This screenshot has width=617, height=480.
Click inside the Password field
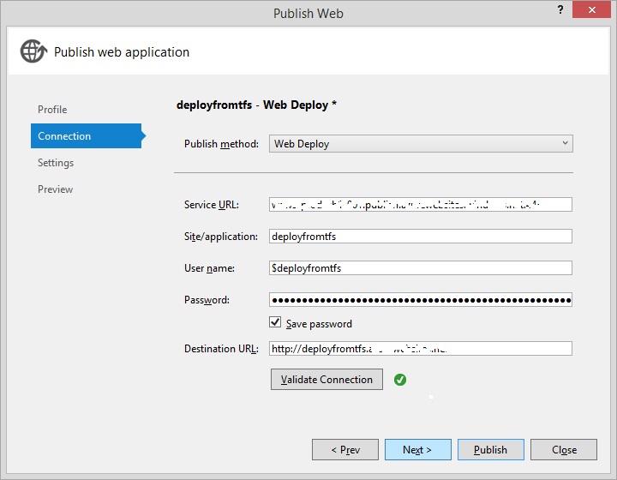click(x=420, y=300)
